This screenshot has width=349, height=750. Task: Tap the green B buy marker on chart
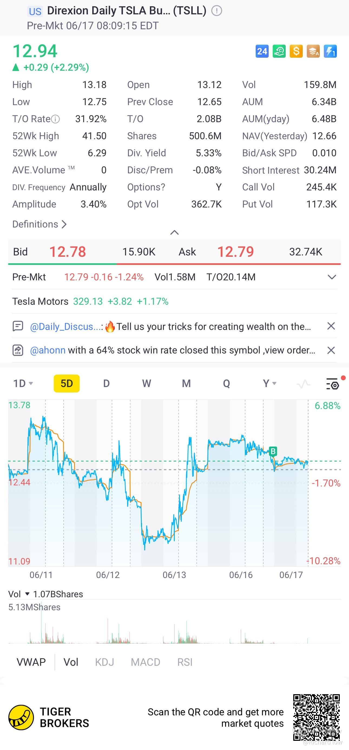pos(273,451)
